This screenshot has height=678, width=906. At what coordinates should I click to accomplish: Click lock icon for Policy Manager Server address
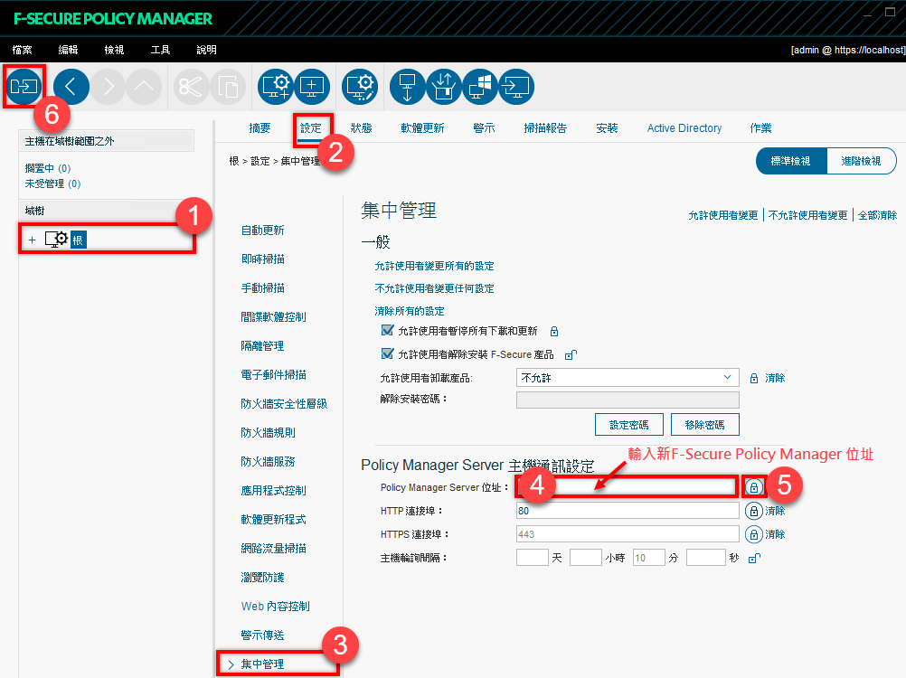click(753, 487)
